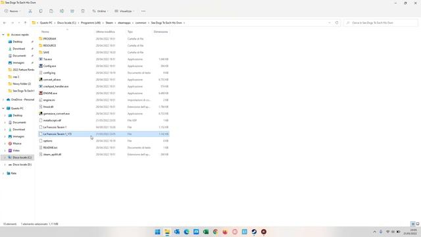Collapse the Questo PC tree node

pyautogui.click(x=3, y=108)
